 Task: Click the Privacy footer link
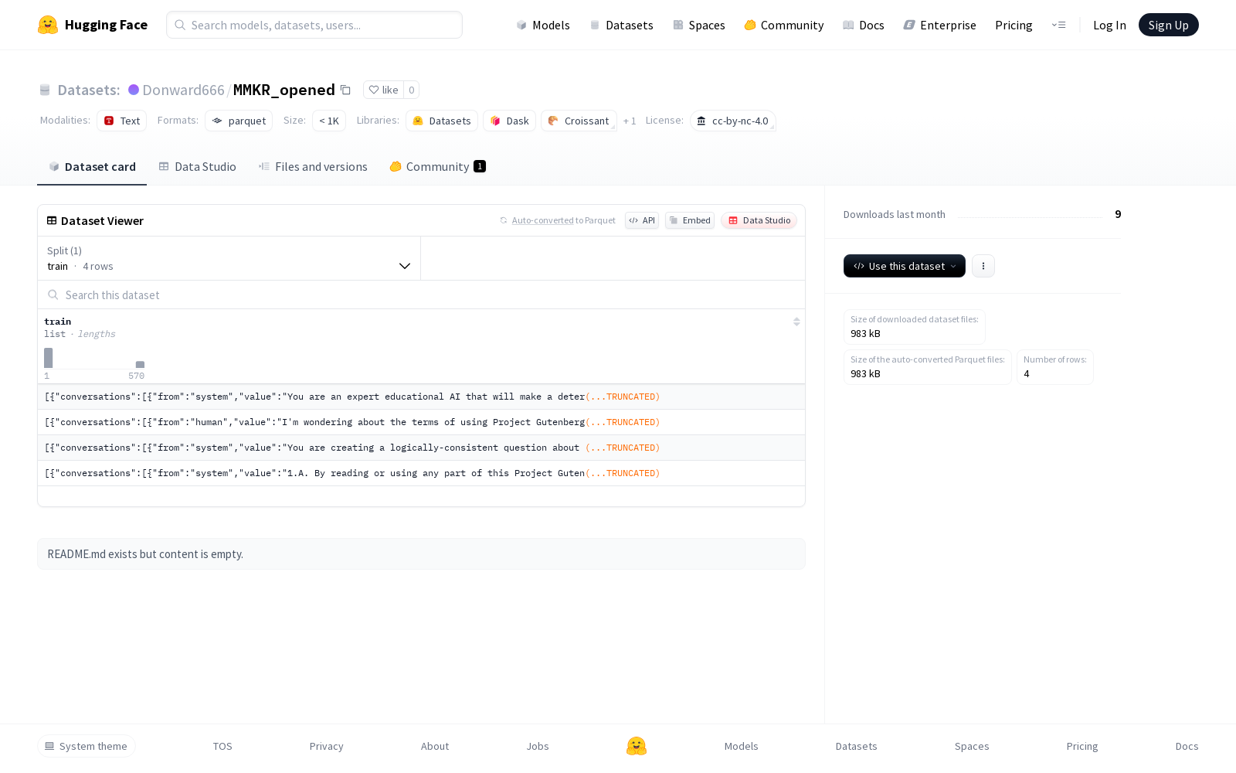326,746
